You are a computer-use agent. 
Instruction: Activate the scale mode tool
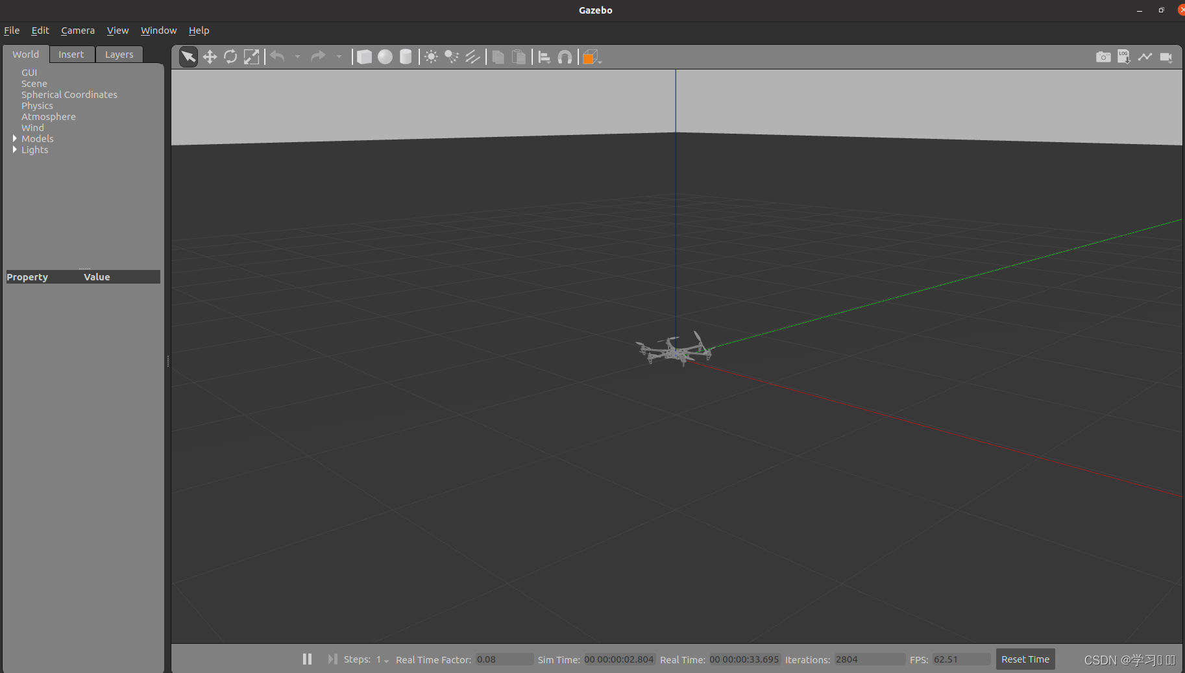coord(251,57)
